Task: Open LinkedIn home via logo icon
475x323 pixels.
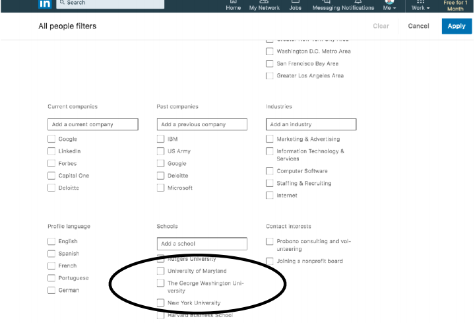Action: (45, 4)
